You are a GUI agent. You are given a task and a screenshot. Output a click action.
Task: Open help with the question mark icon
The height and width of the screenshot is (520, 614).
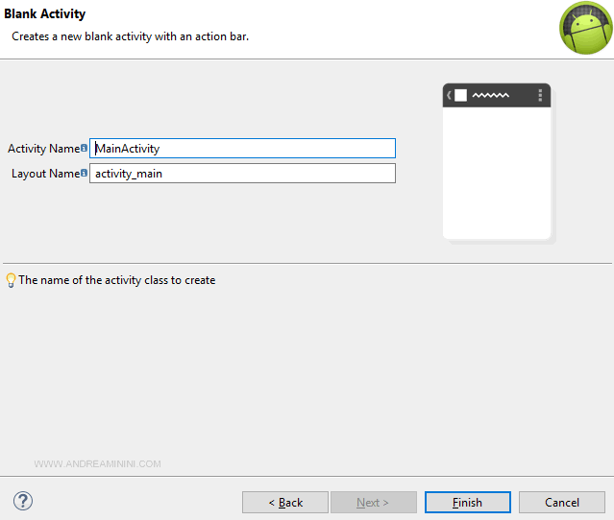point(23,501)
